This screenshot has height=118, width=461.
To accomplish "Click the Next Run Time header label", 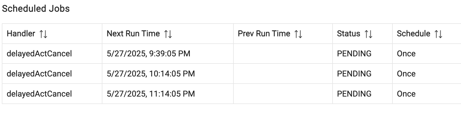I will pos(133,34).
